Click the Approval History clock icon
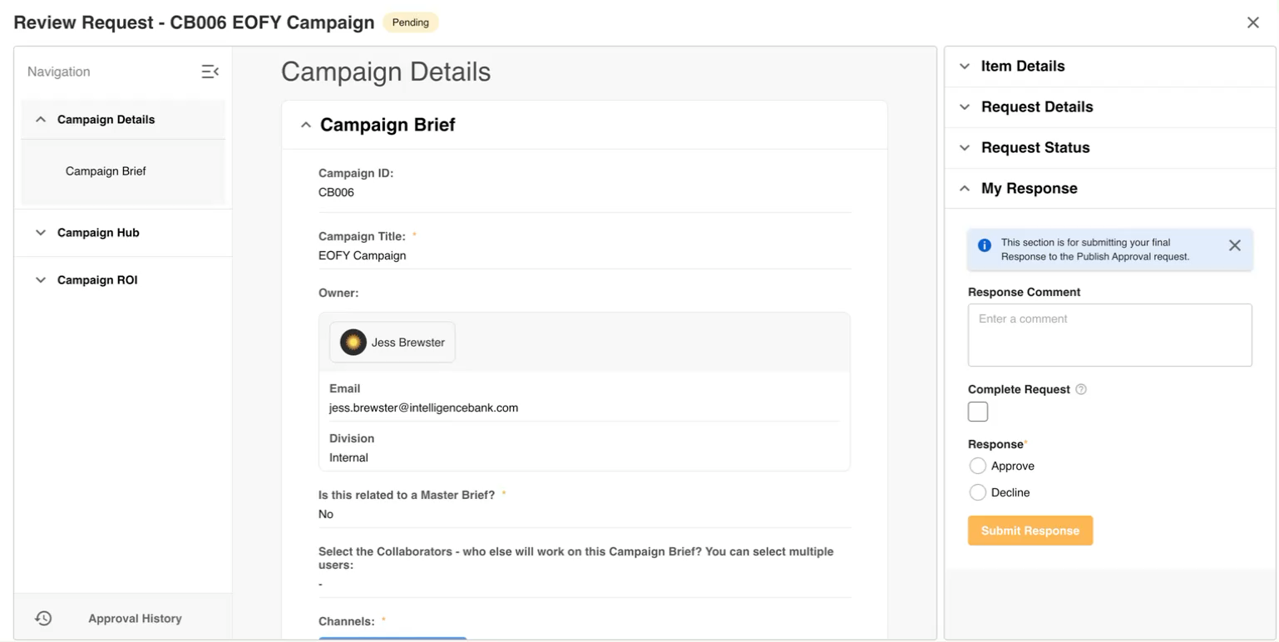The image size is (1279, 642). [x=43, y=618]
